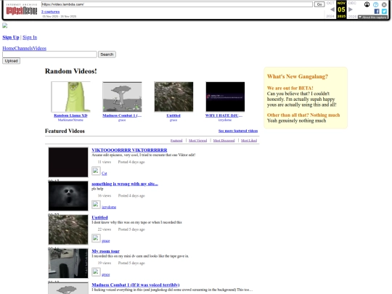Open grace link under My room tour
This screenshot has width=392, height=294.
tap(106, 274)
